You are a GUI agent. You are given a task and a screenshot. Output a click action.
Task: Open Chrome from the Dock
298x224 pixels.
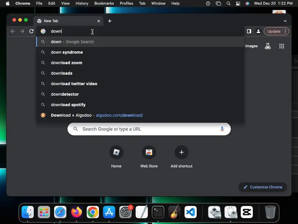(93, 212)
